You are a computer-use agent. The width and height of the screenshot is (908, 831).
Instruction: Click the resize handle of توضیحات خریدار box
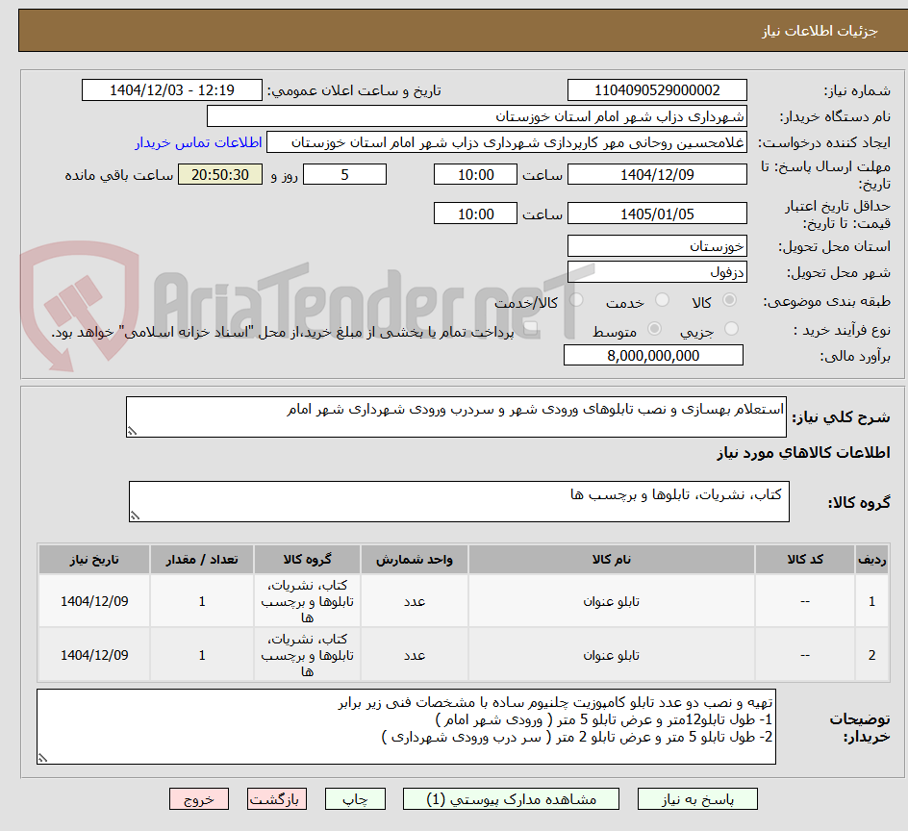[x=43, y=758]
